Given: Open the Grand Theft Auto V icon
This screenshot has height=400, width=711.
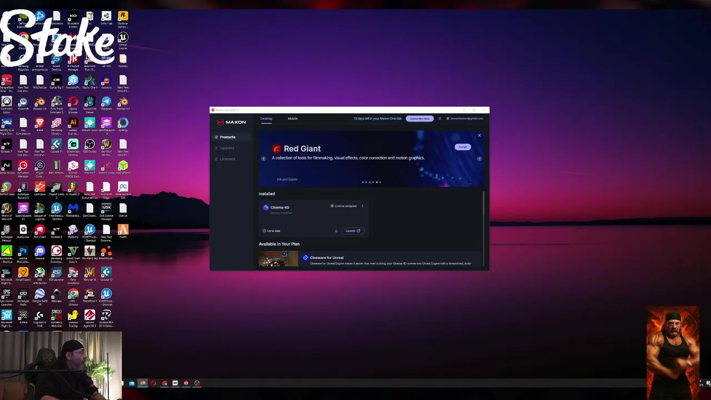Looking at the screenshot, I should (73, 253).
